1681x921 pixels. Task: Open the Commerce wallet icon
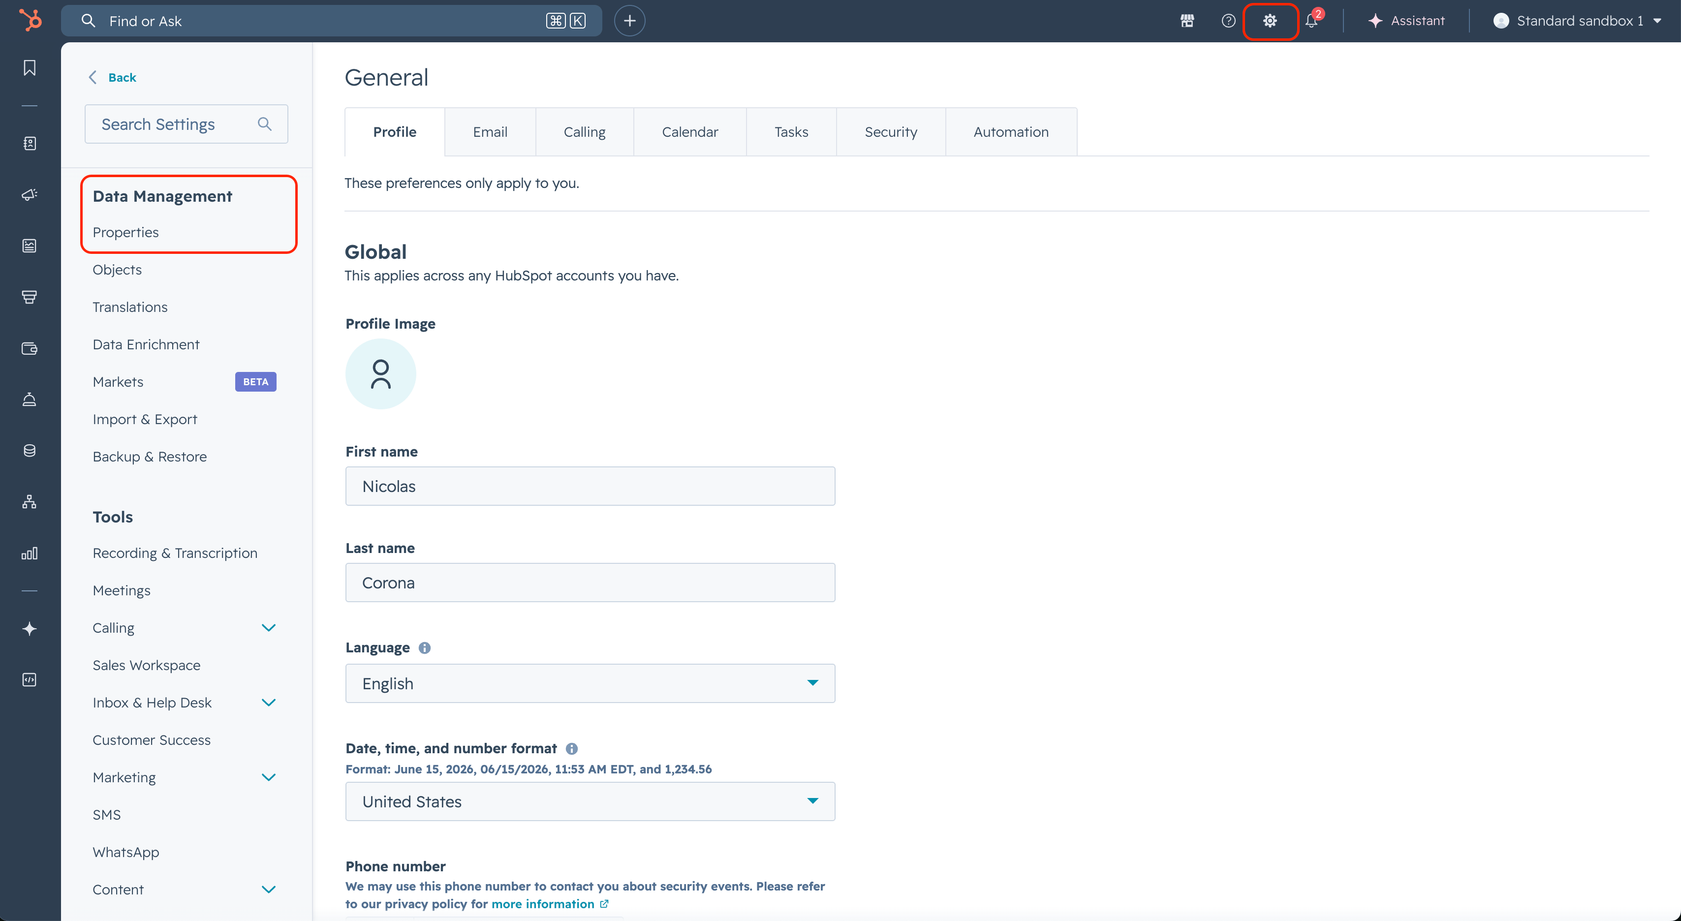point(30,348)
